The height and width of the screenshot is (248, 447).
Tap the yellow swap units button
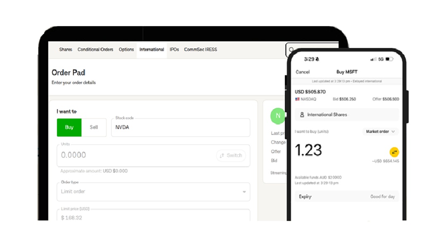[x=394, y=152]
